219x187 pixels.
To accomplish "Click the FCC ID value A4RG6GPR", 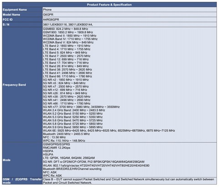I will point(51,20).
